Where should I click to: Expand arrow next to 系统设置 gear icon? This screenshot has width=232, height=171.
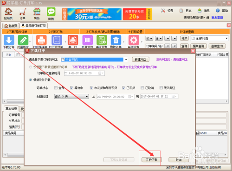click(142, 42)
